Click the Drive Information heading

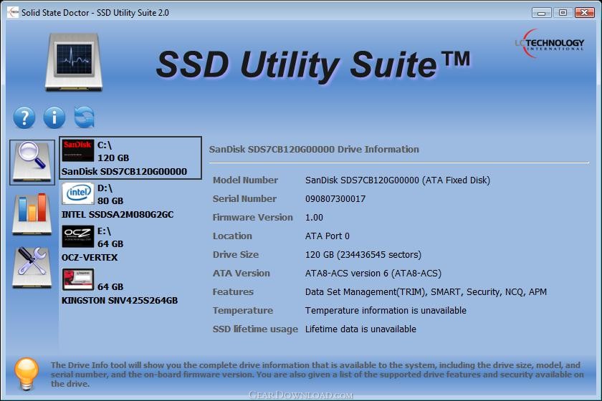[314, 149]
